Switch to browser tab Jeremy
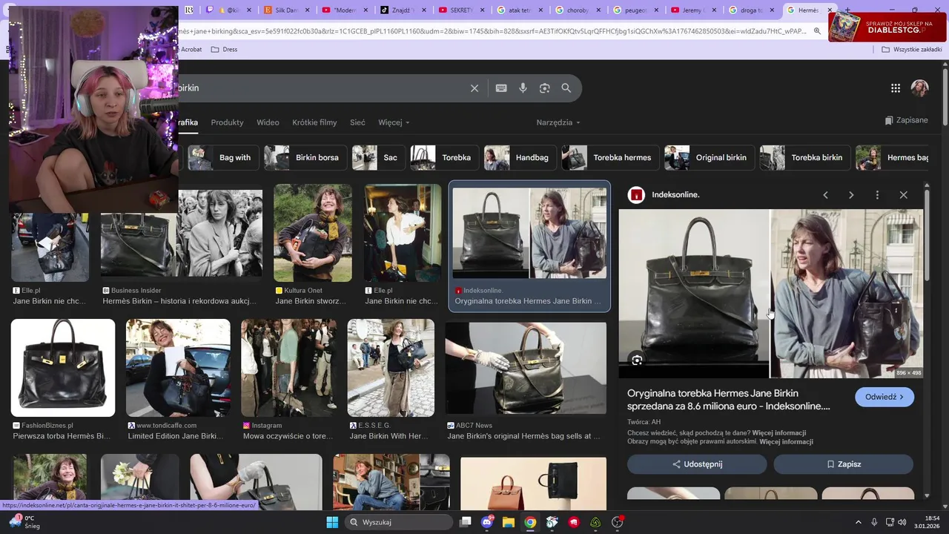 (x=692, y=10)
